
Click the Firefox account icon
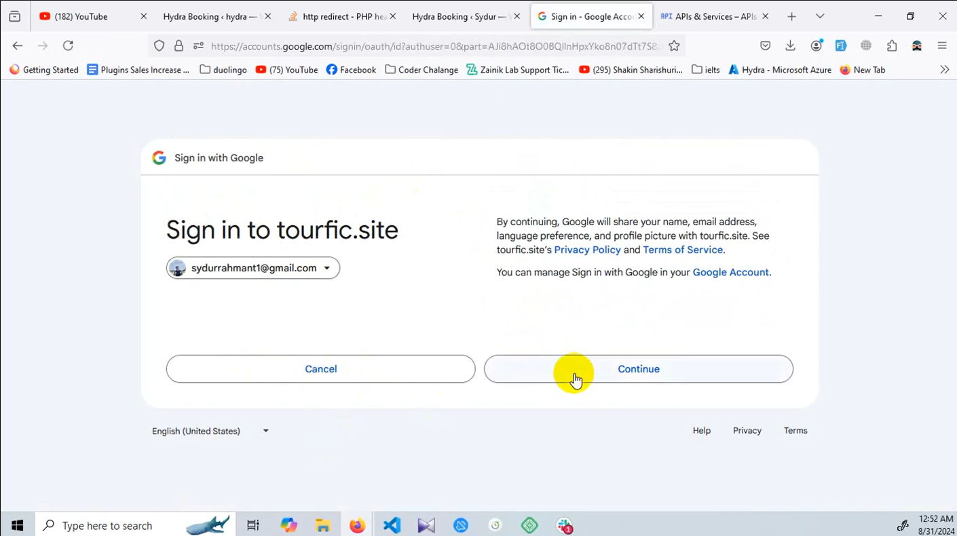click(817, 45)
